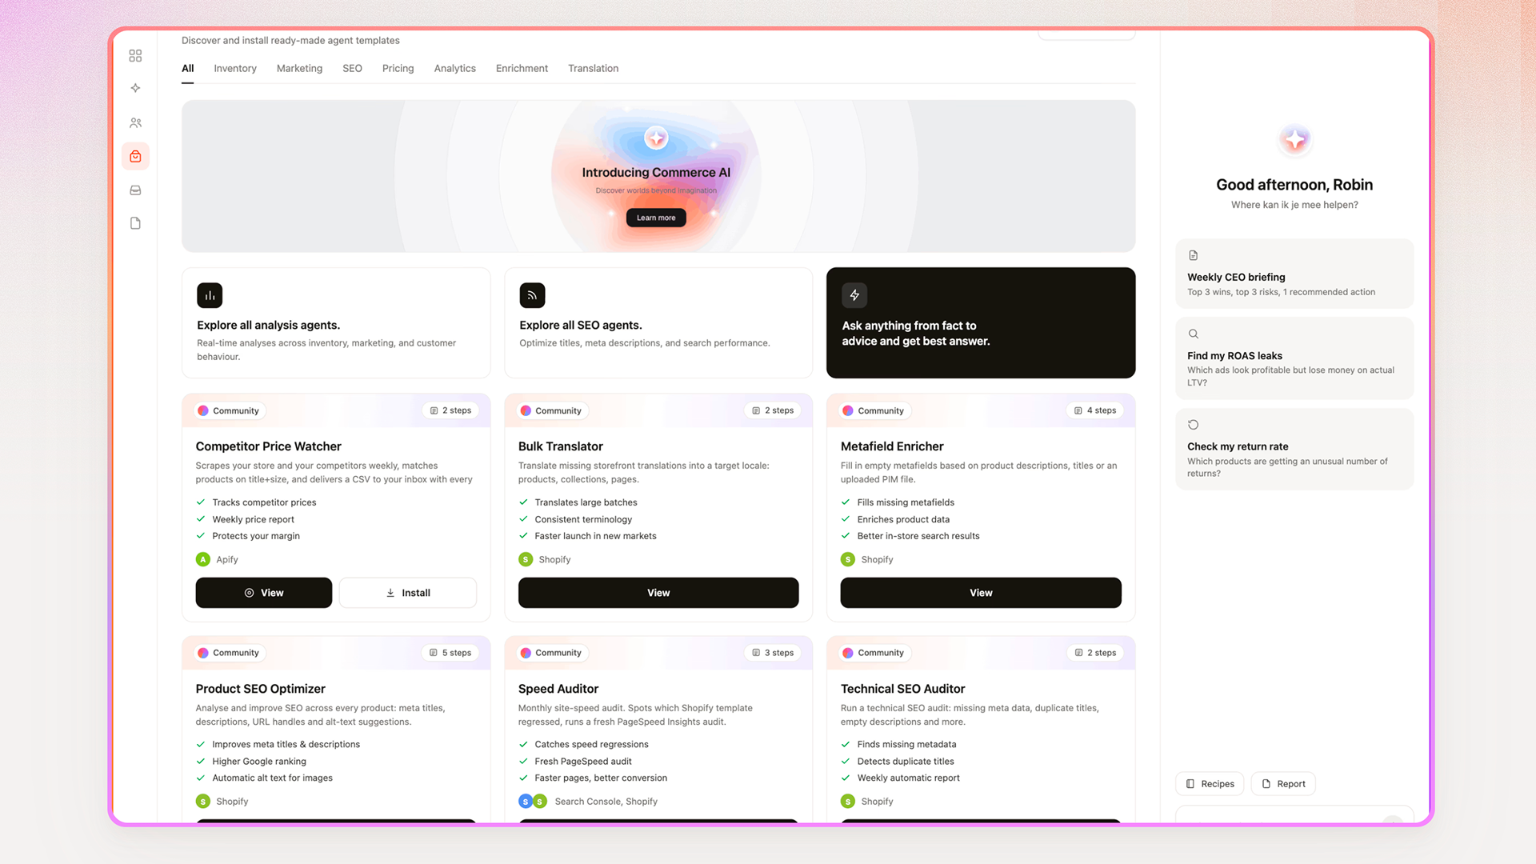Click the Technical SEO Auditor title

coord(902,689)
